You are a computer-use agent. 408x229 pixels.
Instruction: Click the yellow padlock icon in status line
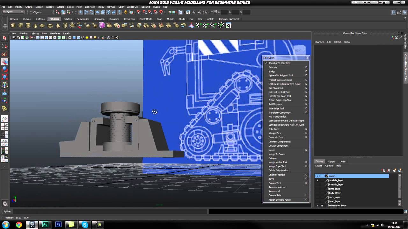coord(126,12)
